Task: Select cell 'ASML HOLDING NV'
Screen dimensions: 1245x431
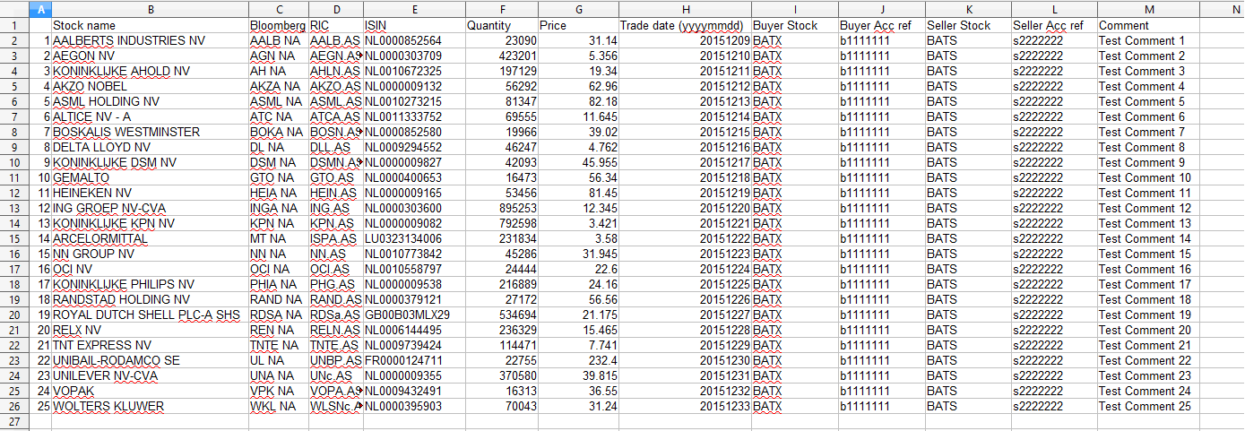Action: (150, 101)
